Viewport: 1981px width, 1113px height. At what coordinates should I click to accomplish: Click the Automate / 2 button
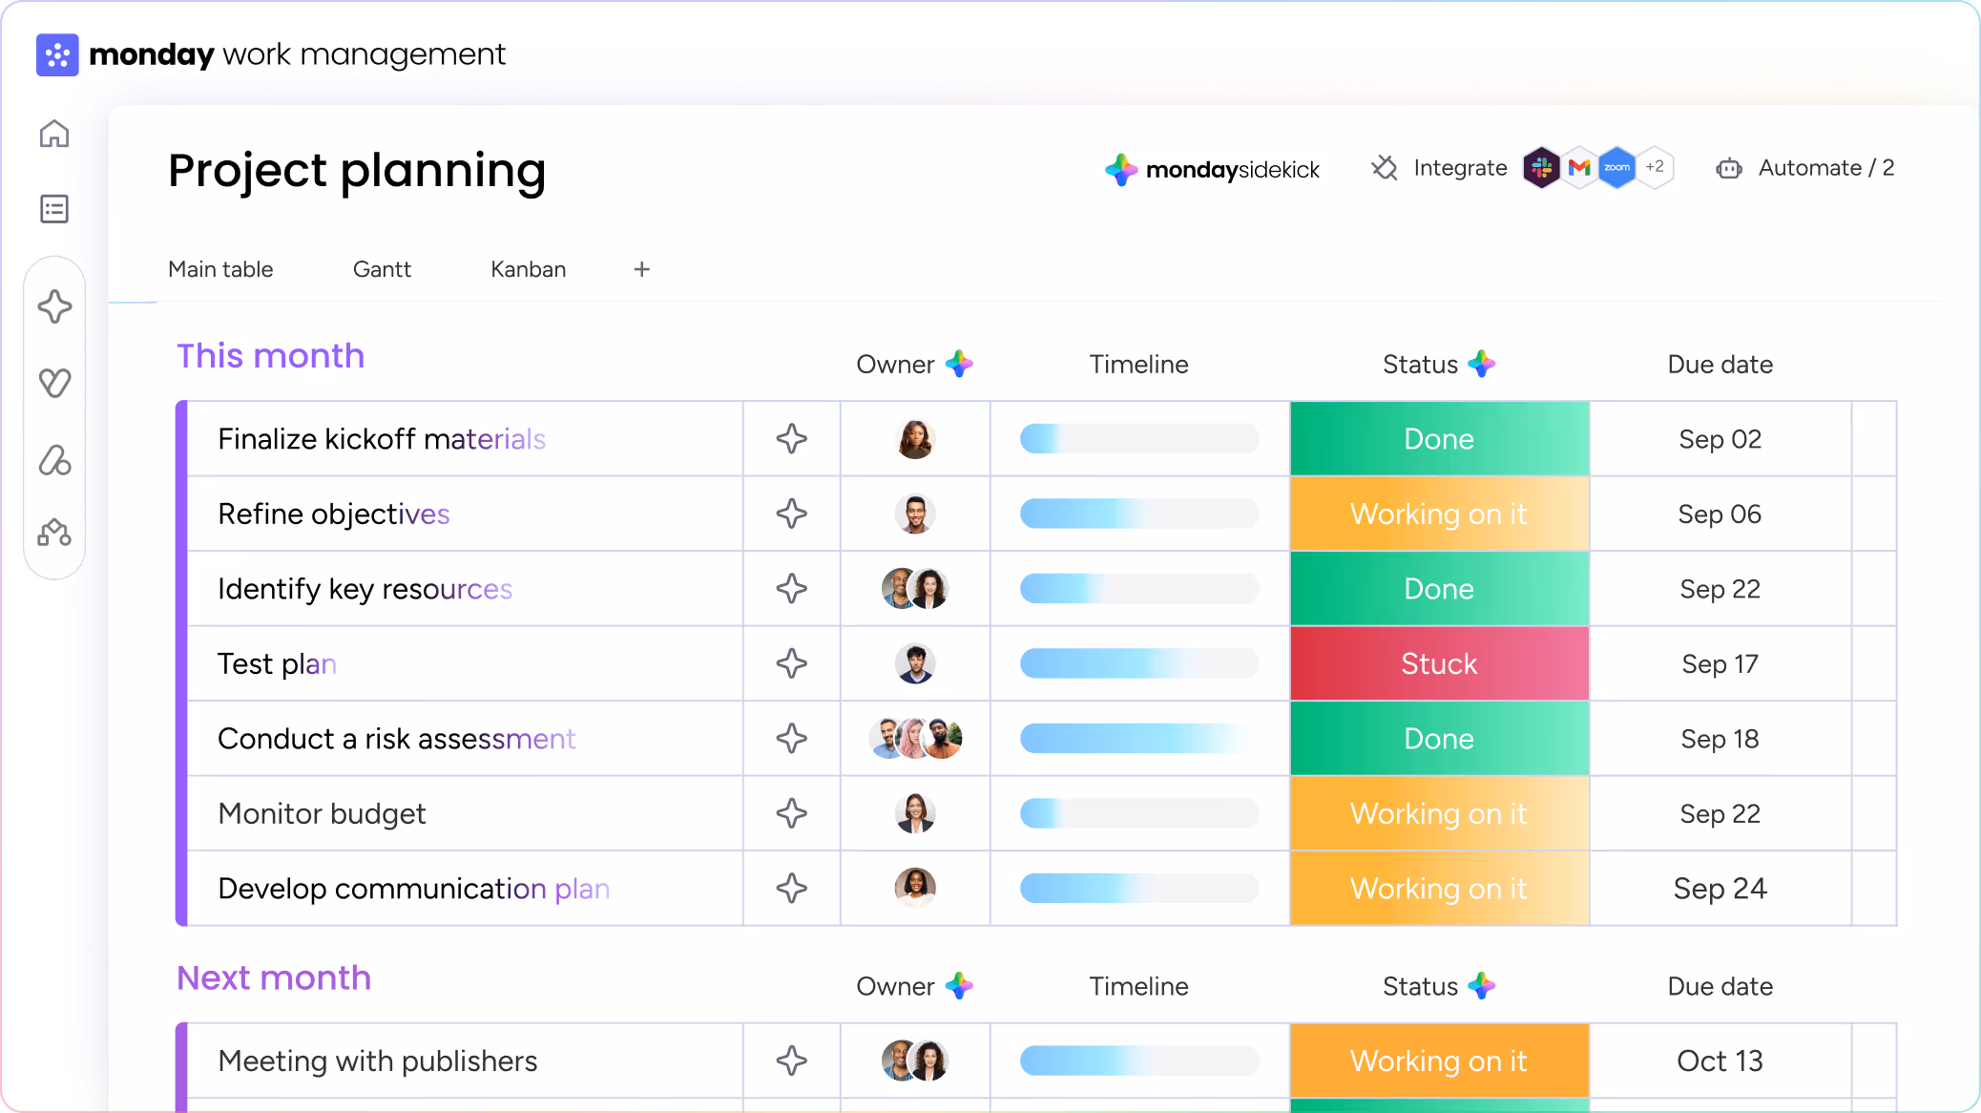1805,168
